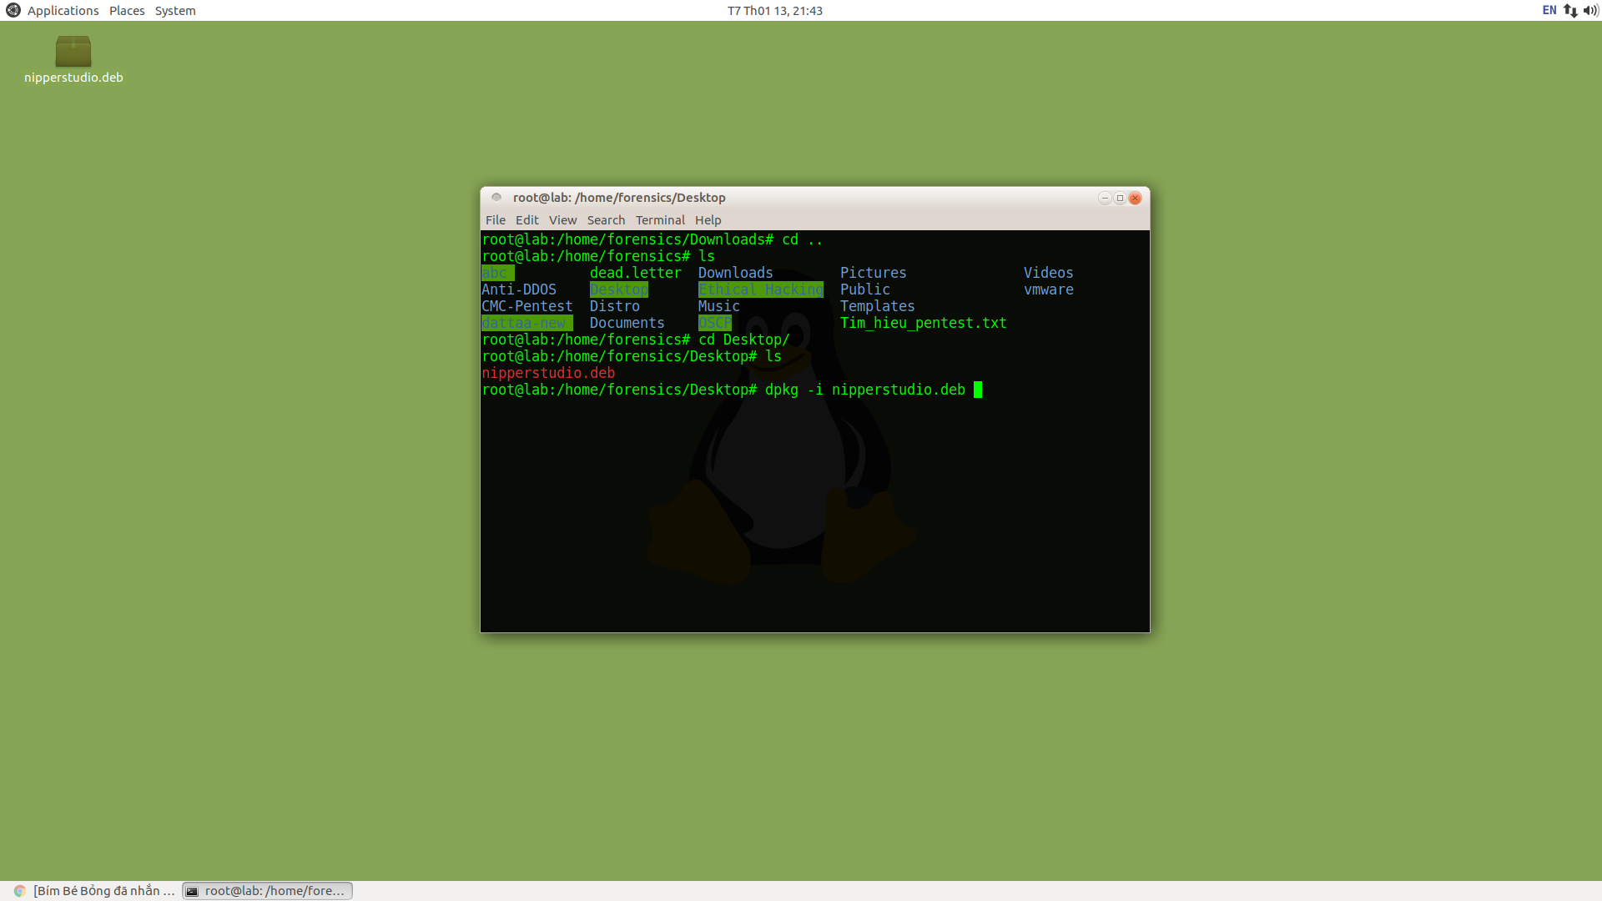
Task: Open the Terminal menu in menubar
Action: click(660, 220)
